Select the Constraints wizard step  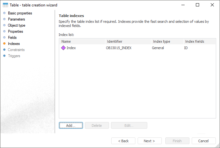pos(16,50)
